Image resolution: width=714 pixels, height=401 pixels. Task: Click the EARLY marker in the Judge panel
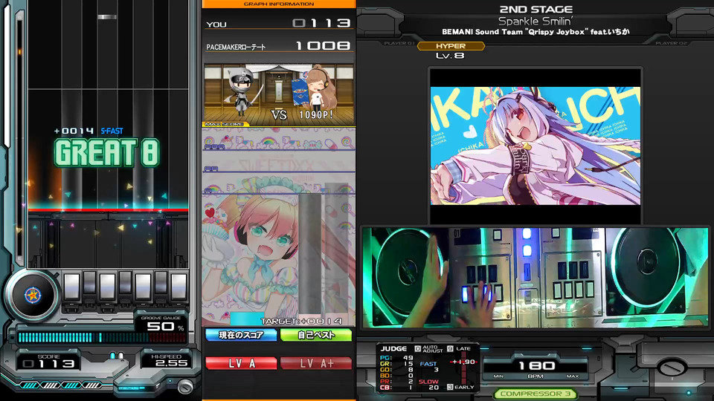tap(461, 387)
